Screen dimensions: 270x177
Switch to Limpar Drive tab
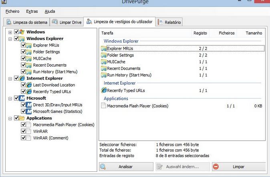click(x=66, y=22)
